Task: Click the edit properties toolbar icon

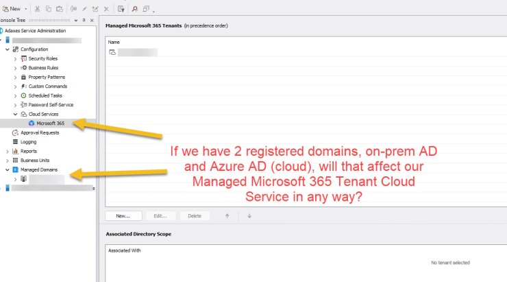Action: (95, 9)
